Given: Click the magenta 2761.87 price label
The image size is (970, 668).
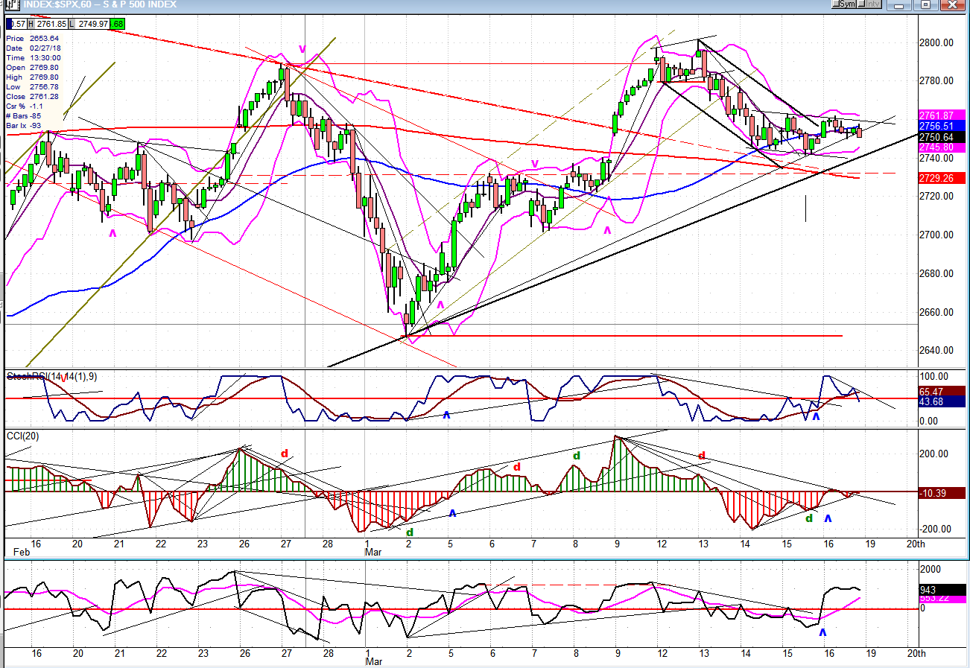Looking at the screenshot, I should point(942,115).
